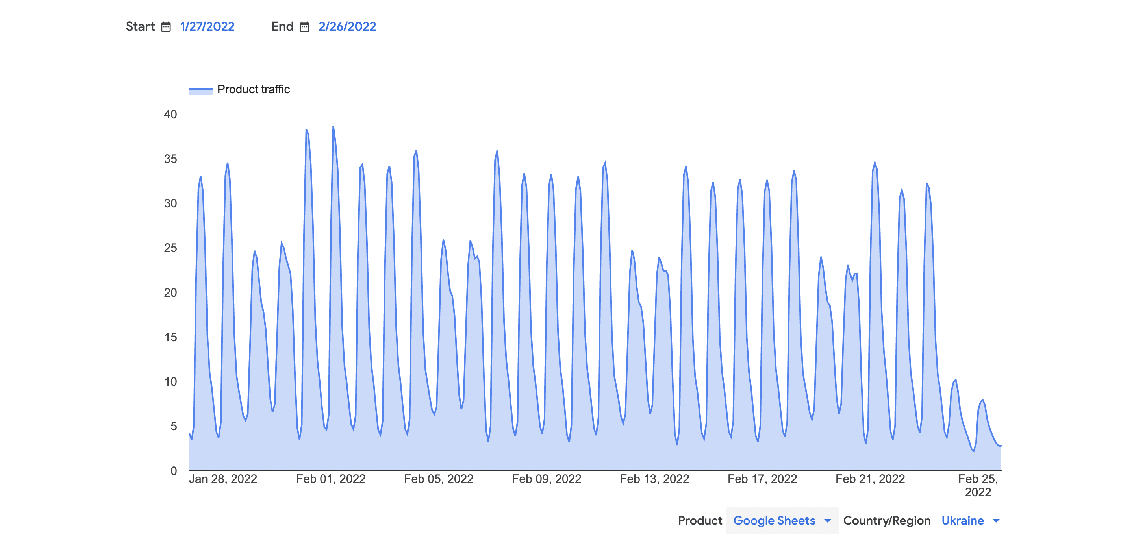
Task: Click the Feb 13, 2022 axis label
Action: 654,479
